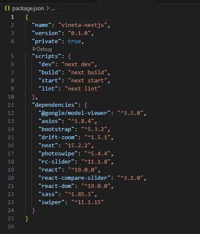Click the play triangle icon beside Debug
Image resolution: width=200 pixels, height=234 pixels.
(x=34, y=49)
